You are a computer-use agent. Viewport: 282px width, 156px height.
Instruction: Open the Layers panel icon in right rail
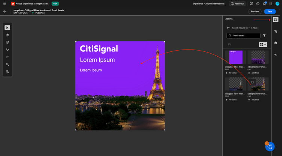pyautogui.click(x=276, y=43)
